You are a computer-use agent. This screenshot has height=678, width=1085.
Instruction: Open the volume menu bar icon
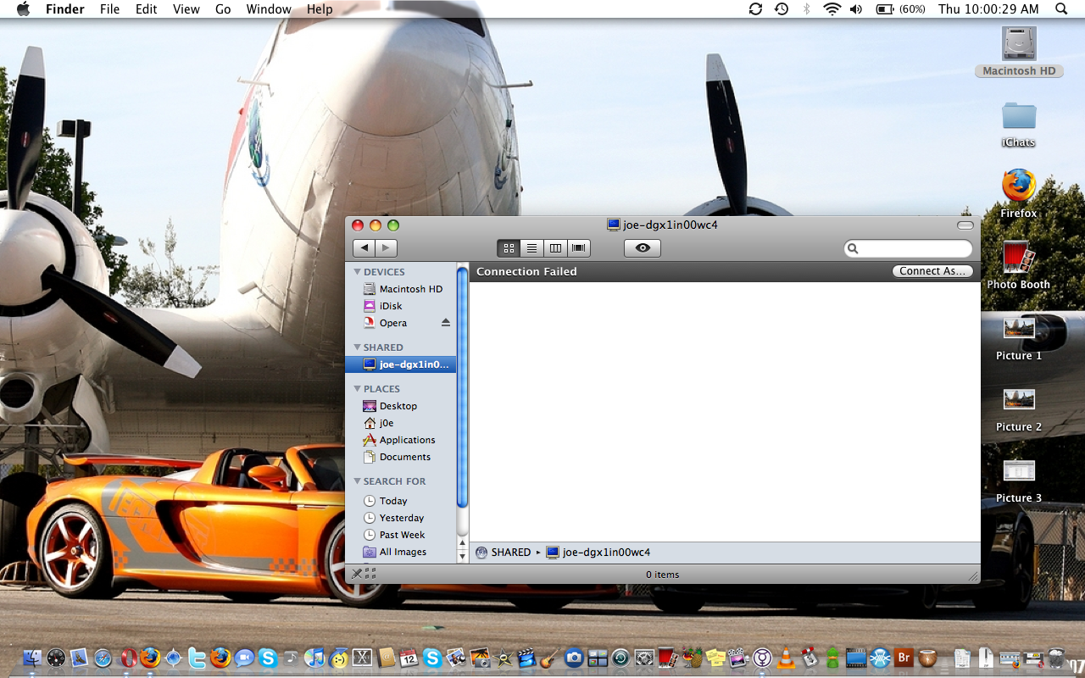click(x=856, y=9)
